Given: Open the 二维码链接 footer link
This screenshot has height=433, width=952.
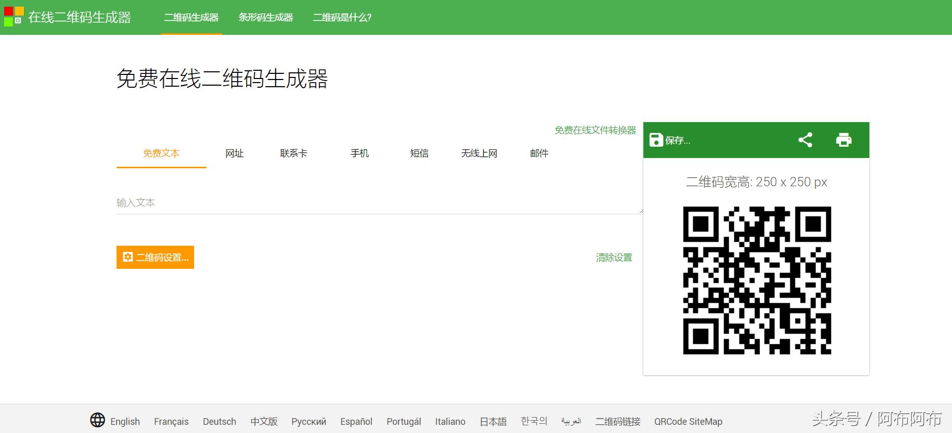Looking at the screenshot, I should 618,421.
